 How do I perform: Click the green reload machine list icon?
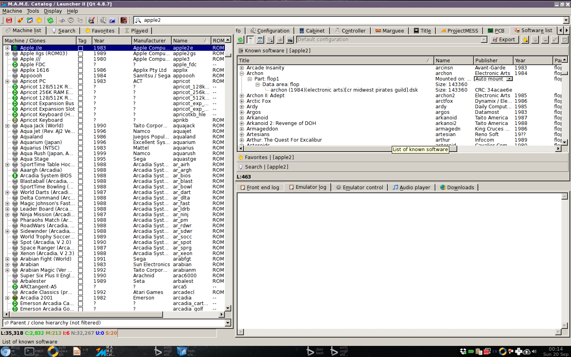[x=50, y=20]
